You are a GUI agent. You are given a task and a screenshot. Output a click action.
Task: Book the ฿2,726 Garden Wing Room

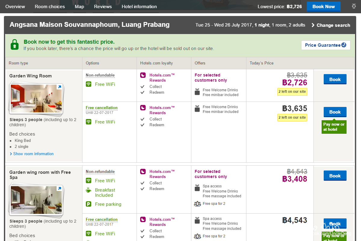click(x=335, y=80)
